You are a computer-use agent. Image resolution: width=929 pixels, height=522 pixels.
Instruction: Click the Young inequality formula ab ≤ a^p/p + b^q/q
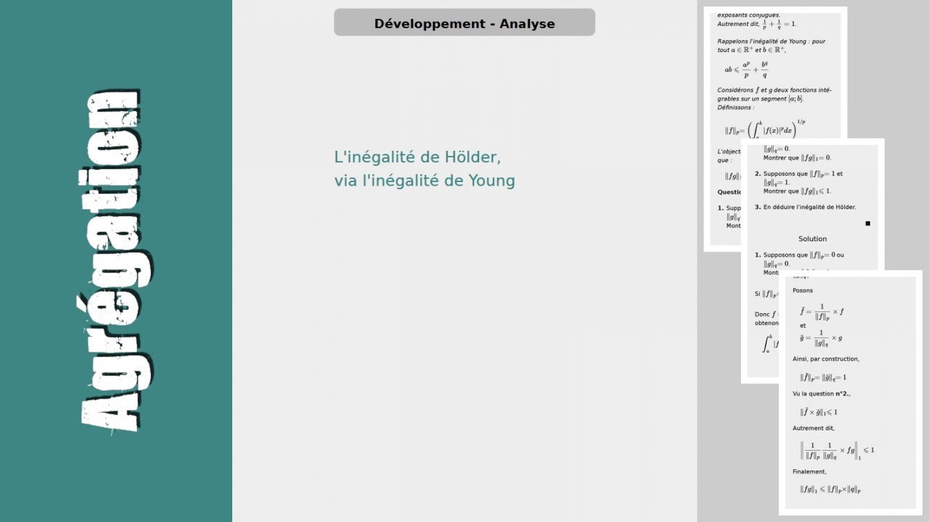[746, 70]
